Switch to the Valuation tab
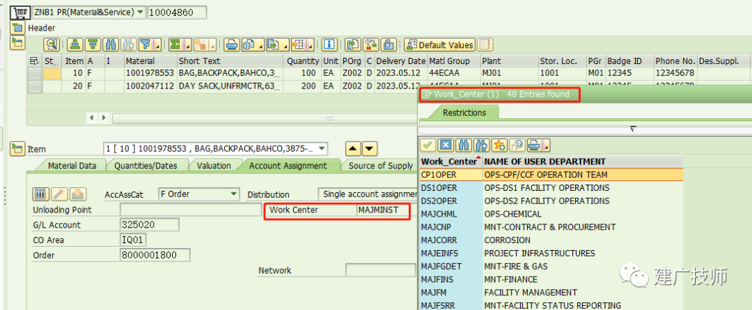 point(214,166)
